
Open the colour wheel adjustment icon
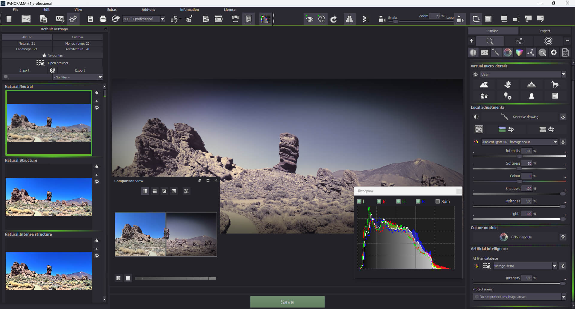pyautogui.click(x=507, y=52)
